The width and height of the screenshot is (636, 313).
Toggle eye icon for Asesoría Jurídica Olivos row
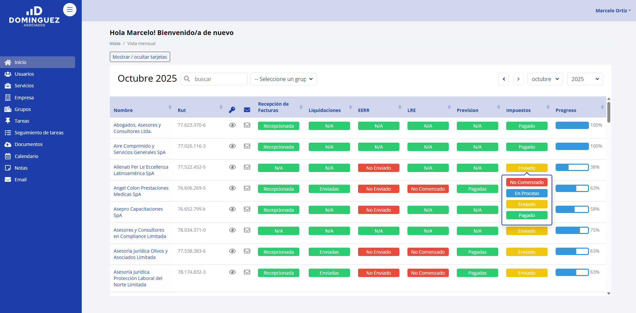click(x=232, y=251)
